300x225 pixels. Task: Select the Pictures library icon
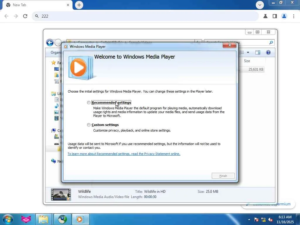coord(57,112)
